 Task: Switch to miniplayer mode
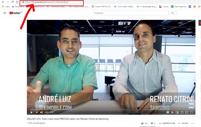click(177, 112)
